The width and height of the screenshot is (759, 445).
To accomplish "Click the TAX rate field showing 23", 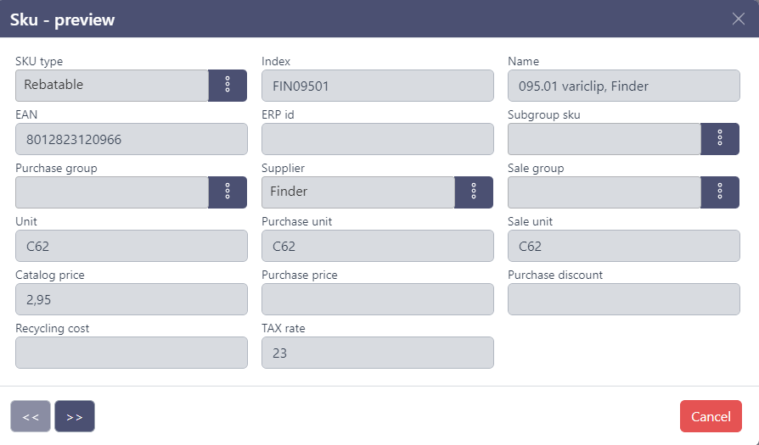I will pos(378,353).
